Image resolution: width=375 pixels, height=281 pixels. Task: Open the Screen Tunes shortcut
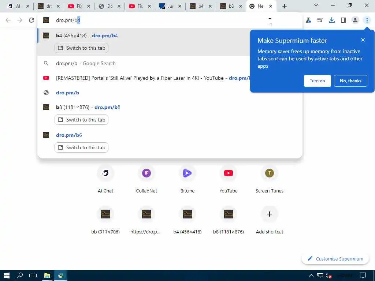click(269, 179)
